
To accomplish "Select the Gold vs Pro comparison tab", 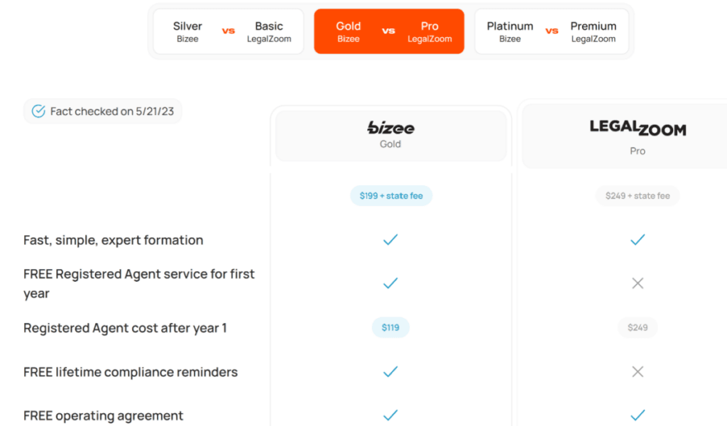I will (389, 31).
